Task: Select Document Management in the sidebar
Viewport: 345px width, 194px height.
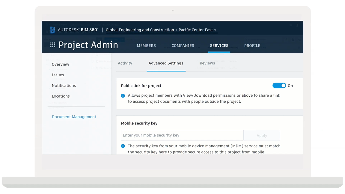Action: (x=74, y=117)
